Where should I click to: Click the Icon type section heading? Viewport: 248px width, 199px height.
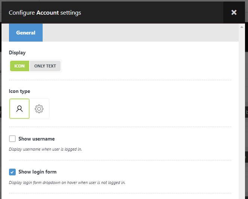pyautogui.click(x=19, y=91)
